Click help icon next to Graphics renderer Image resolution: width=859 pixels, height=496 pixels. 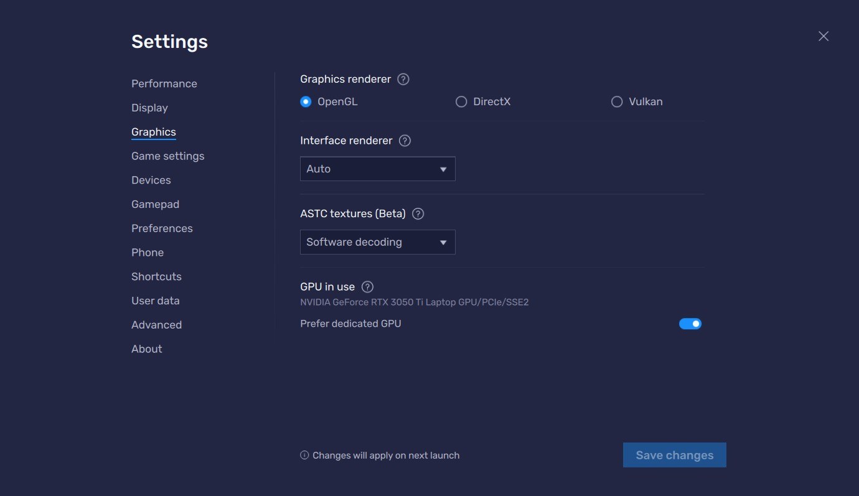403,79
